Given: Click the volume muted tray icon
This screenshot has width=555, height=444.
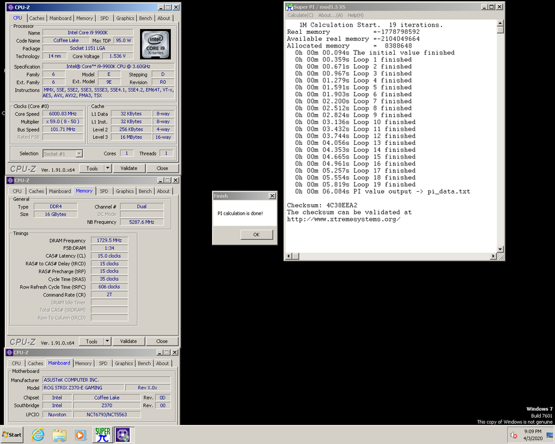Looking at the screenshot, I should click(x=514, y=435).
